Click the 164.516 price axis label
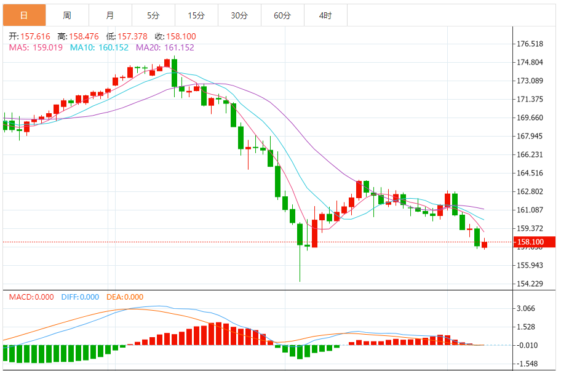 pyautogui.click(x=530, y=173)
